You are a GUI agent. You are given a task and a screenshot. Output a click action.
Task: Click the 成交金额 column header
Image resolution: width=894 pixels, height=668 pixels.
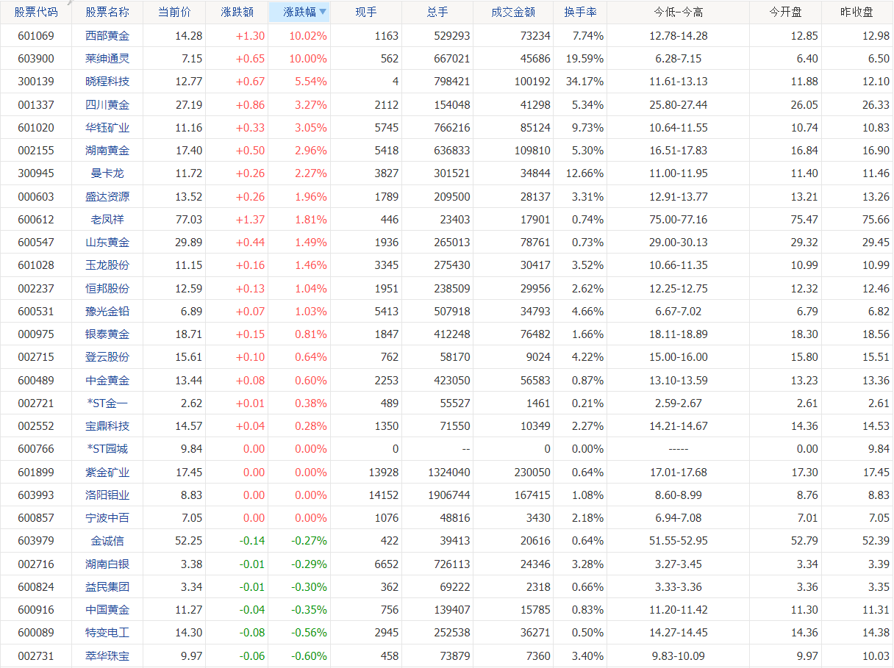(x=513, y=12)
